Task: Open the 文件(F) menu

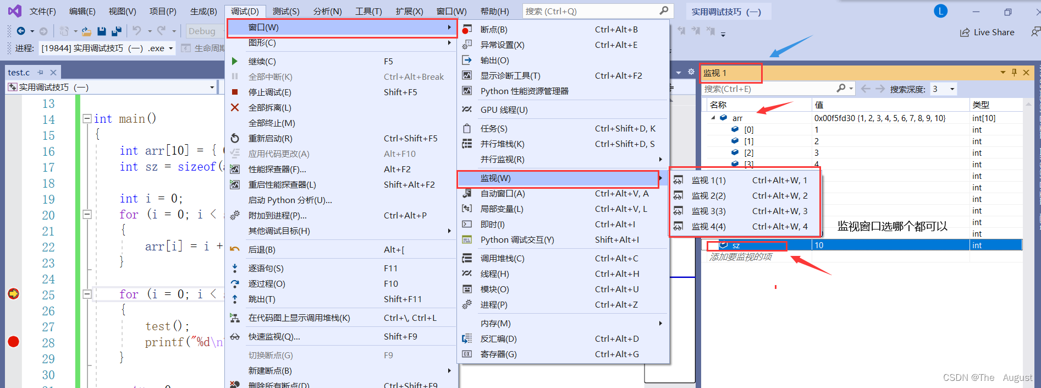Action: pyautogui.click(x=42, y=11)
